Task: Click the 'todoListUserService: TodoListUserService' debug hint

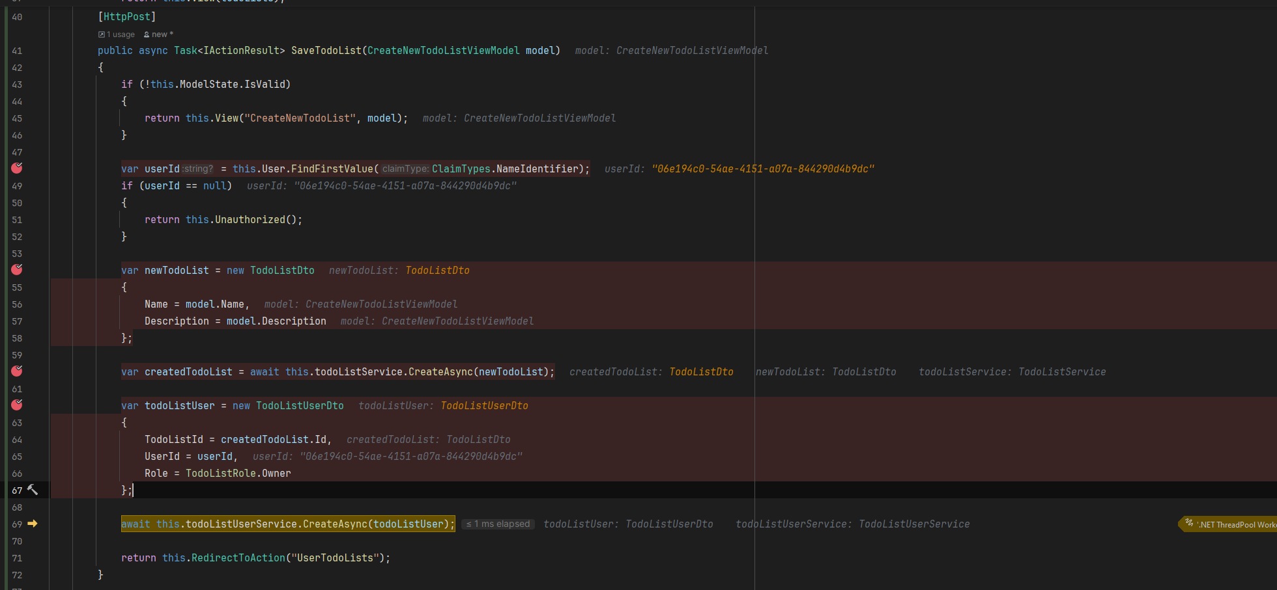Action: pyautogui.click(x=853, y=524)
